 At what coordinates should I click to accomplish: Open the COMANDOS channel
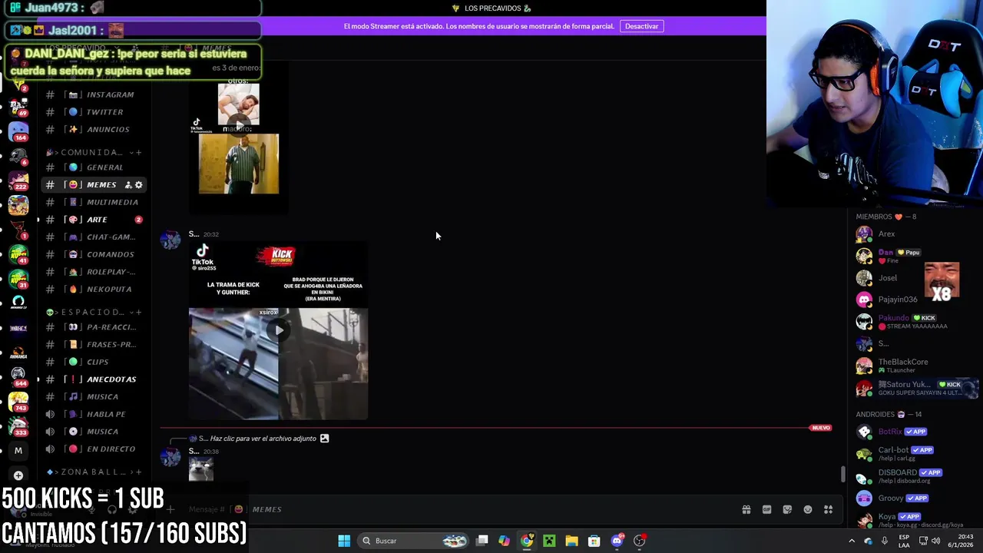tap(94, 254)
